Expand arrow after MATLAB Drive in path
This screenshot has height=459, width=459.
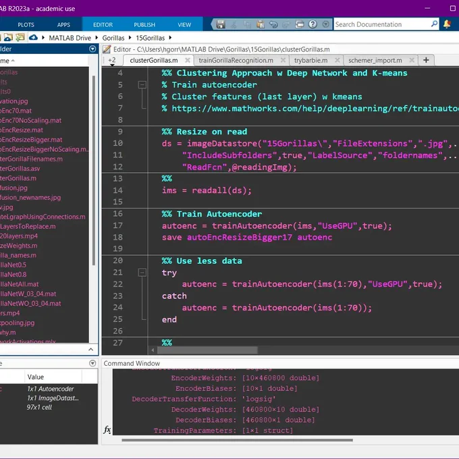pos(97,38)
